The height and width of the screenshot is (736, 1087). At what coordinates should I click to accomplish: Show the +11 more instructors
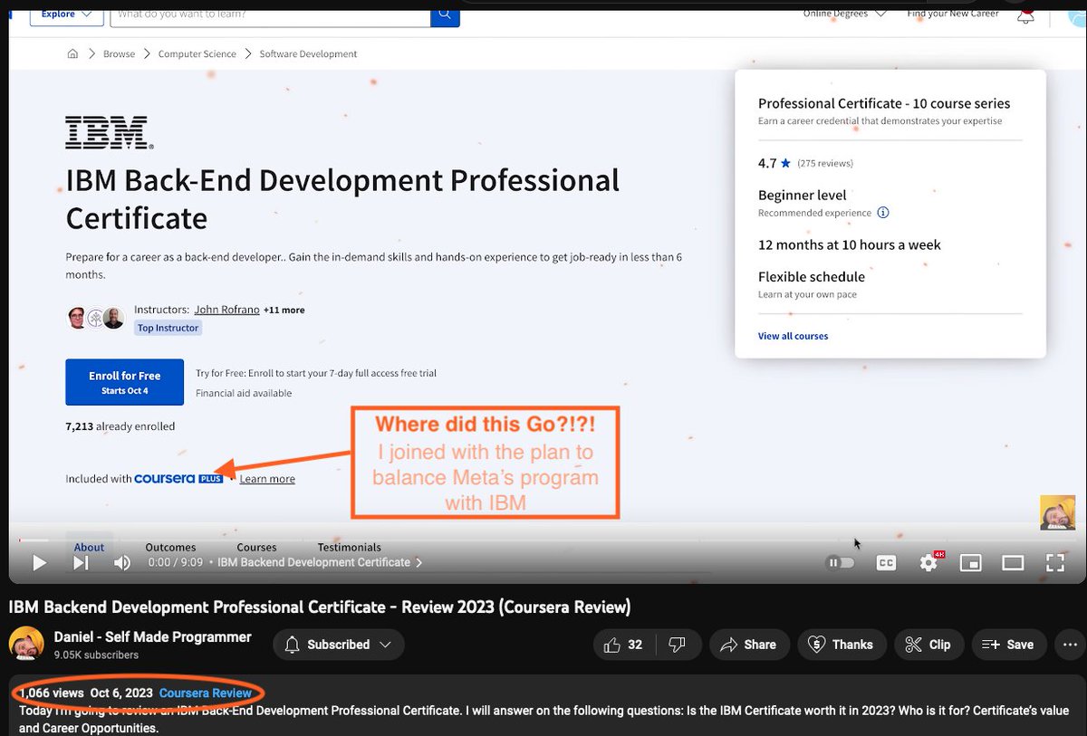pos(284,310)
